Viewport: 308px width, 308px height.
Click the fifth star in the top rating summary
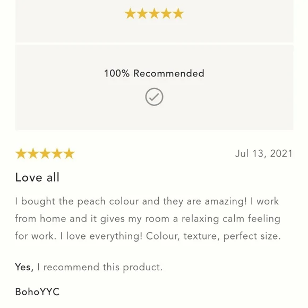pyautogui.click(x=178, y=14)
